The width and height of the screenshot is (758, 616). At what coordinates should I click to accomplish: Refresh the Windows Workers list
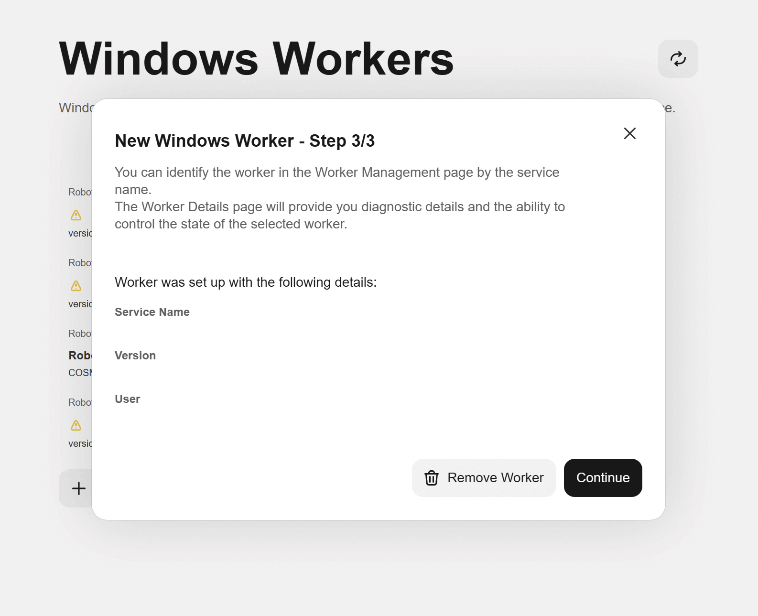pyautogui.click(x=678, y=59)
